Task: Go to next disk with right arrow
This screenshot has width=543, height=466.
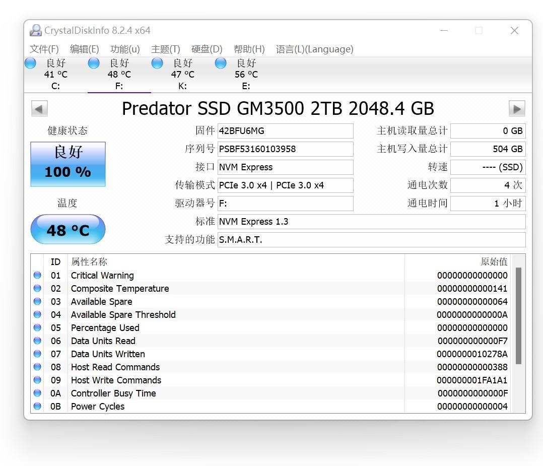Action: coord(517,109)
